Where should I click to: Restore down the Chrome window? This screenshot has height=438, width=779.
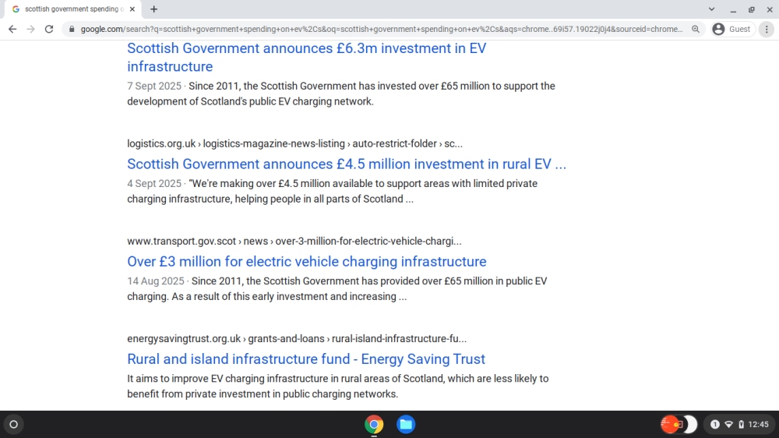[751, 9]
